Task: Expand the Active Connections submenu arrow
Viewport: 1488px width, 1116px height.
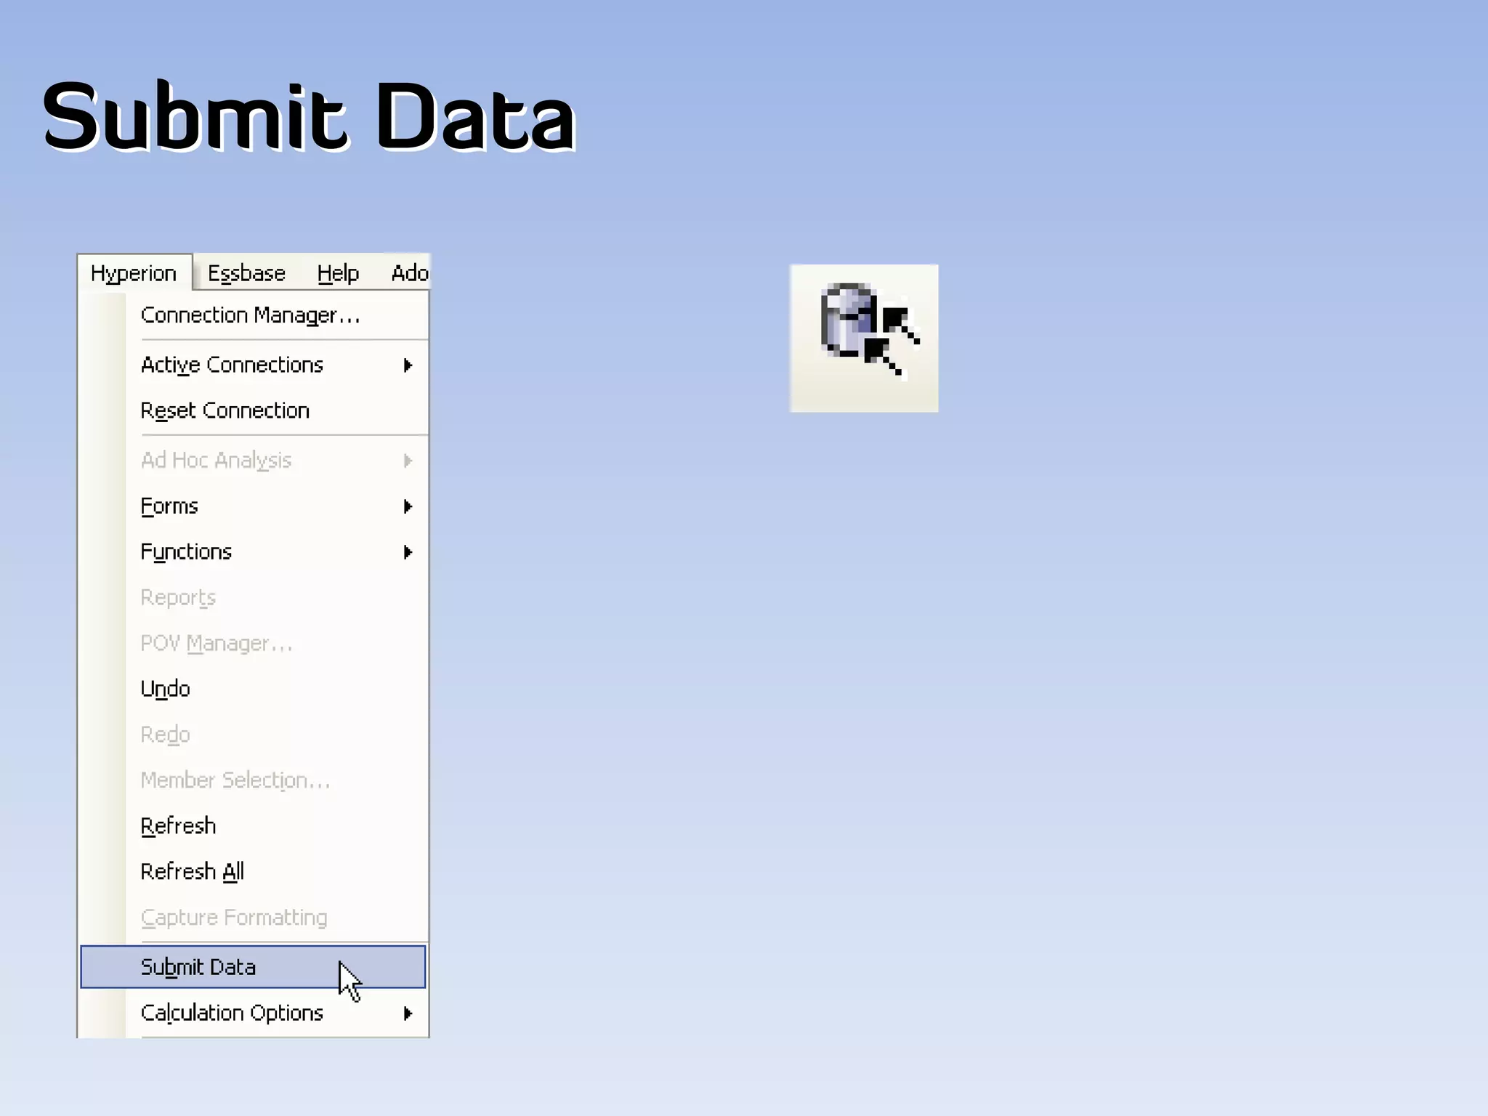Action: coord(408,365)
